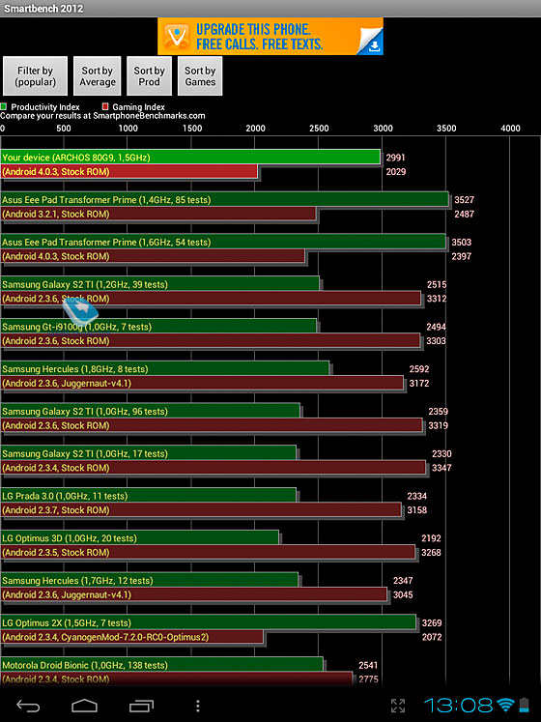The image size is (541, 722).
Task: Tap the Wi-Fi status icon
Action: [x=505, y=705]
